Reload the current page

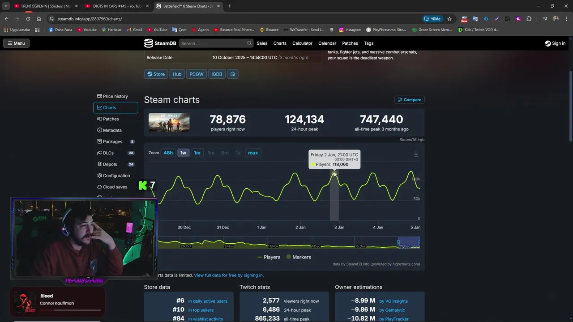coord(28,19)
